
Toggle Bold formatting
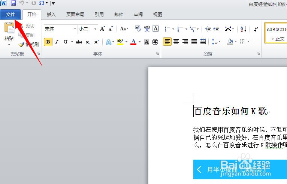[x=48, y=42]
